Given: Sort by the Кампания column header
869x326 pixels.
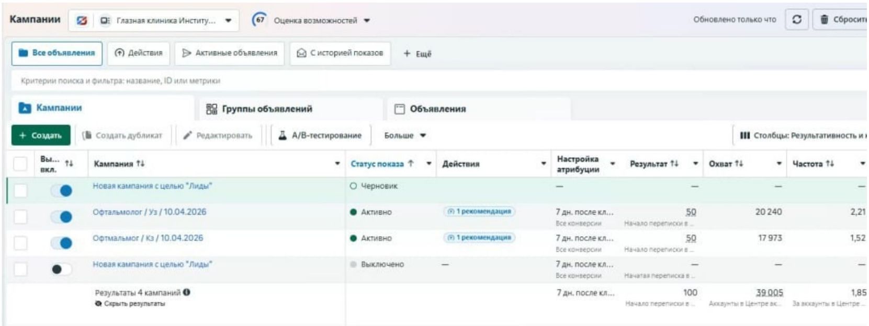Looking at the screenshot, I should 119,164.
